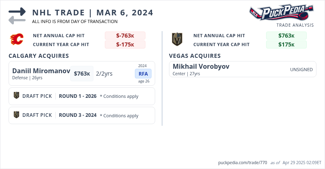Click Vegas logo on Round 3 pick
325x169 pixels.
(x=17, y=115)
